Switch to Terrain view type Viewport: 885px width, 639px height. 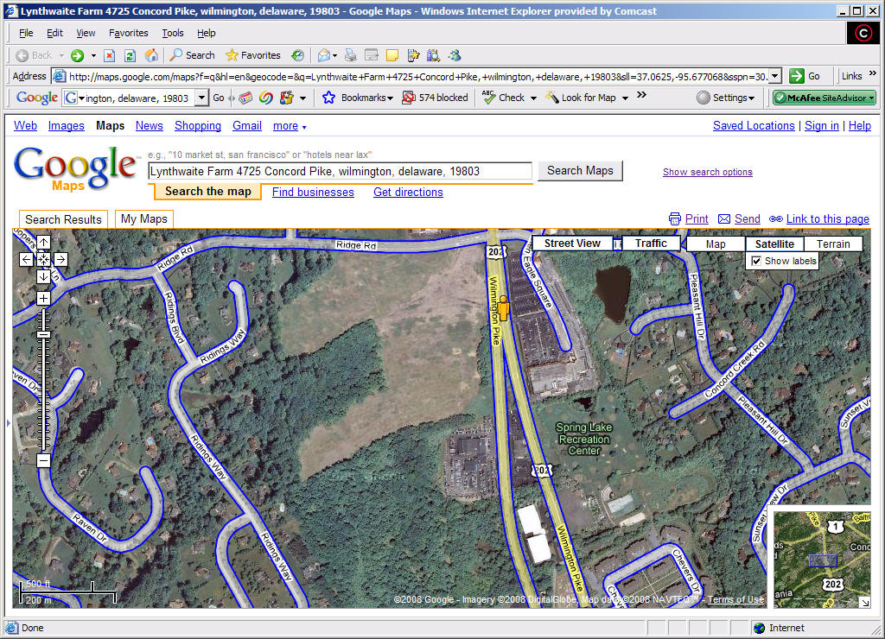pyautogui.click(x=833, y=244)
